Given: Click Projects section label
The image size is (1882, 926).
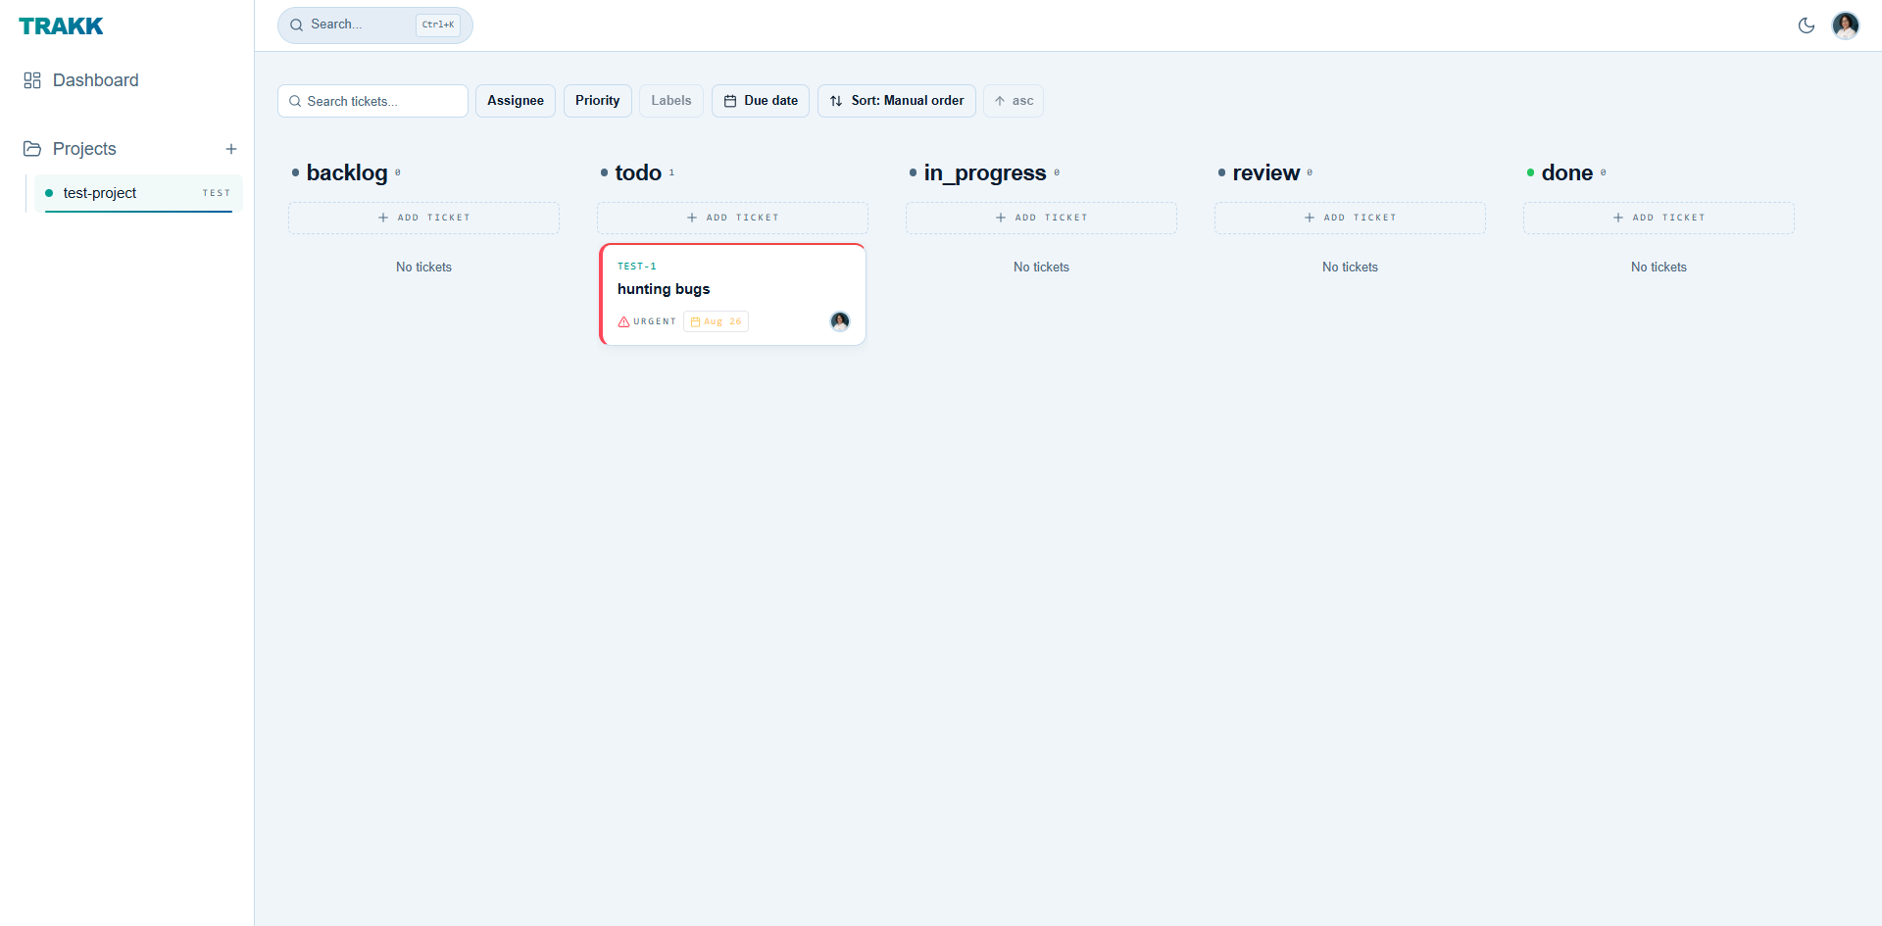Looking at the screenshot, I should click(x=84, y=149).
